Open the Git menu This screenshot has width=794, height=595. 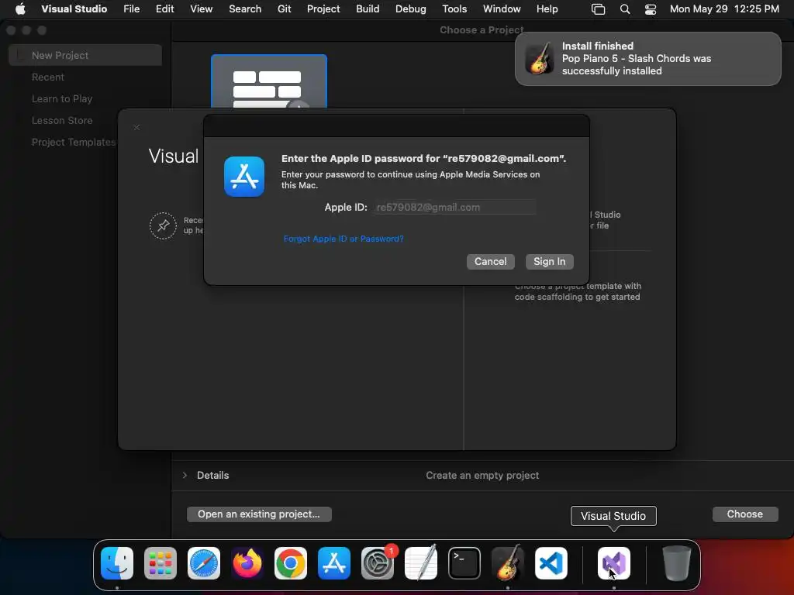(284, 9)
